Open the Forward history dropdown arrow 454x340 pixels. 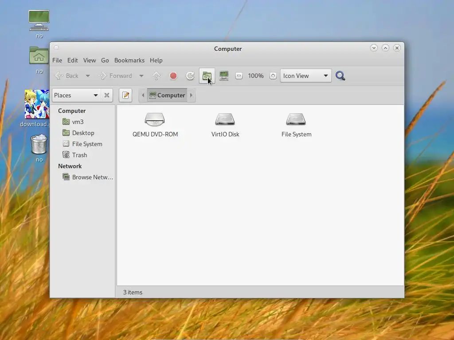pos(141,76)
